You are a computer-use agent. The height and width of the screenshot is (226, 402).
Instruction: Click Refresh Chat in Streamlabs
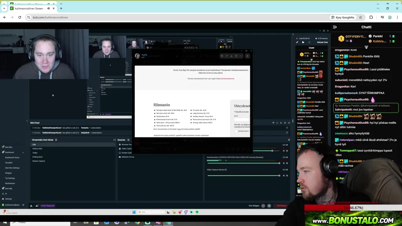pos(322,42)
